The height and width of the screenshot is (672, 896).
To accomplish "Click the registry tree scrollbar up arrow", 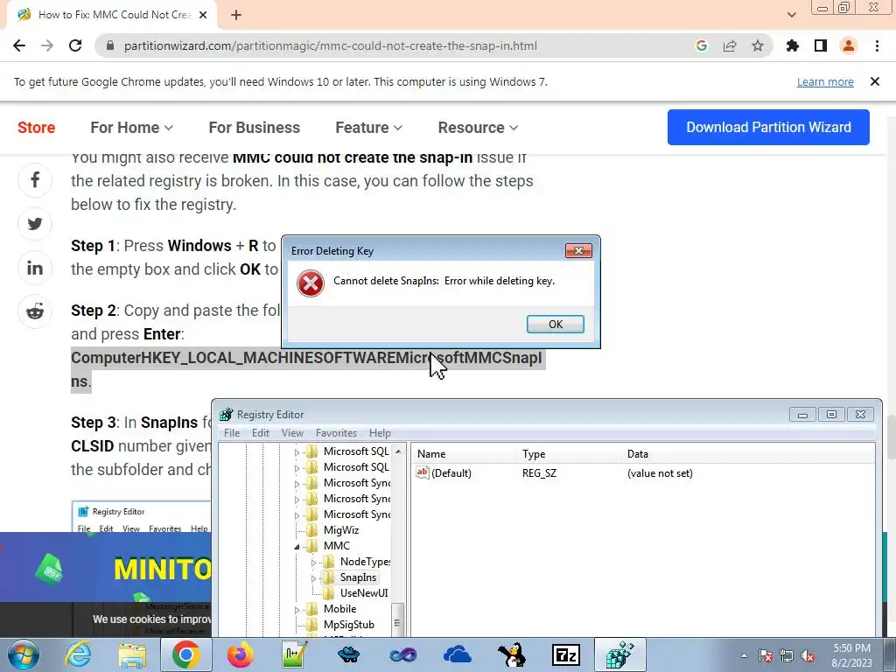I will pyautogui.click(x=398, y=451).
